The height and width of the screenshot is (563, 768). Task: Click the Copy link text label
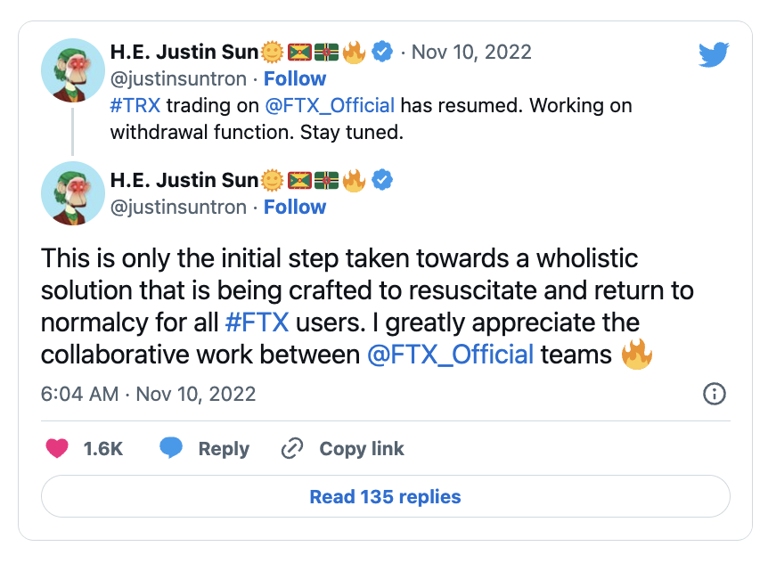pyautogui.click(x=362, y=449)
